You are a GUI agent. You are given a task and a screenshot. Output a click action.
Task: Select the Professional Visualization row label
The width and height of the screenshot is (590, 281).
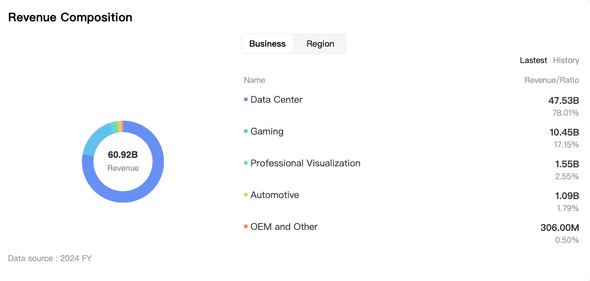(x=305, y=163)
